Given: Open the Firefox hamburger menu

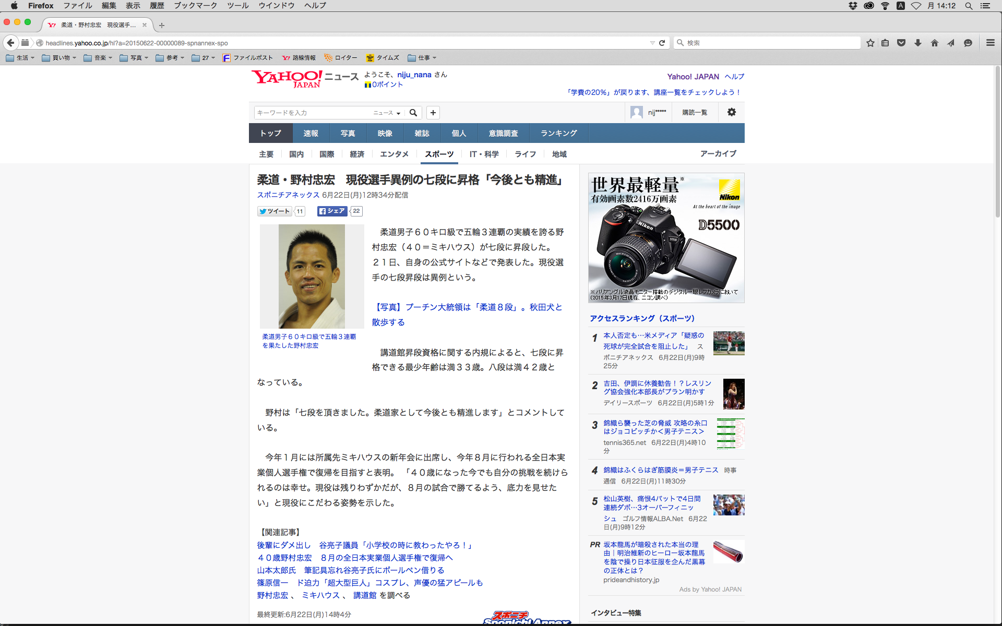Looking at the screenshot, I should point(990,43).
